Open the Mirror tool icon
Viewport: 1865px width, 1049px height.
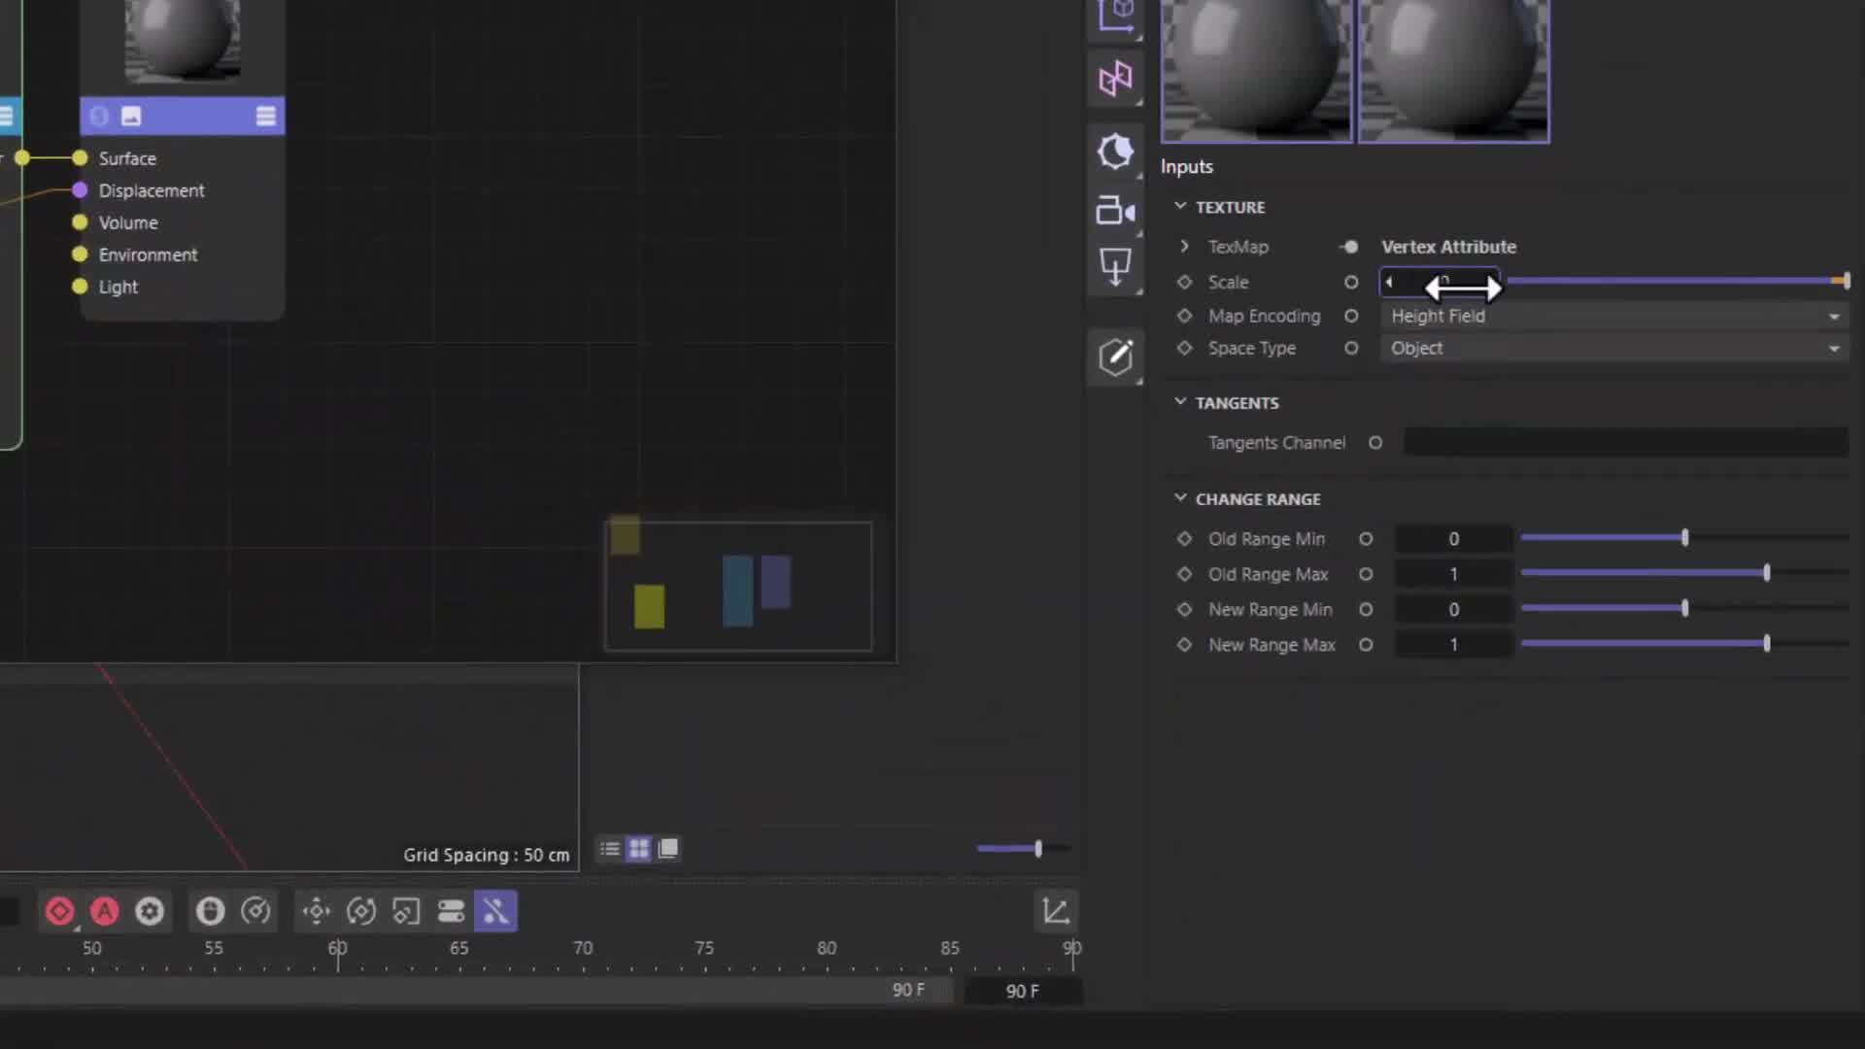[1115, 78]
